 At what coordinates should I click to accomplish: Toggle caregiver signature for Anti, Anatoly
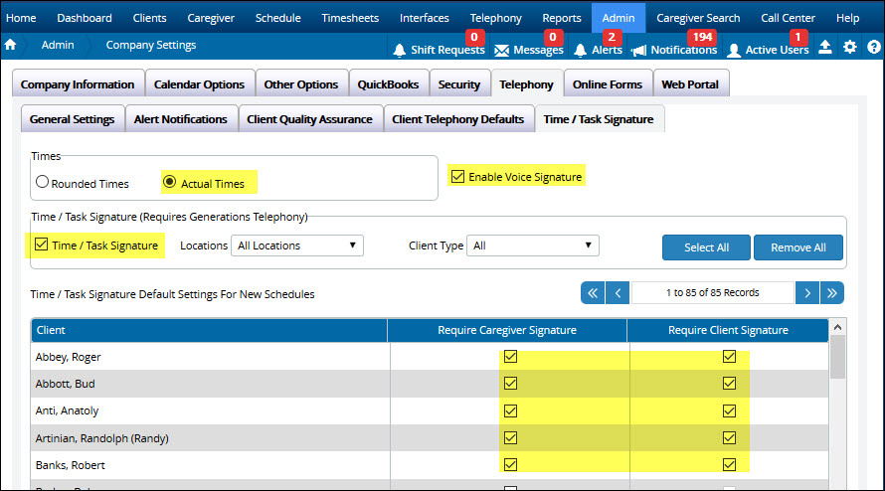tap(511, 410)
